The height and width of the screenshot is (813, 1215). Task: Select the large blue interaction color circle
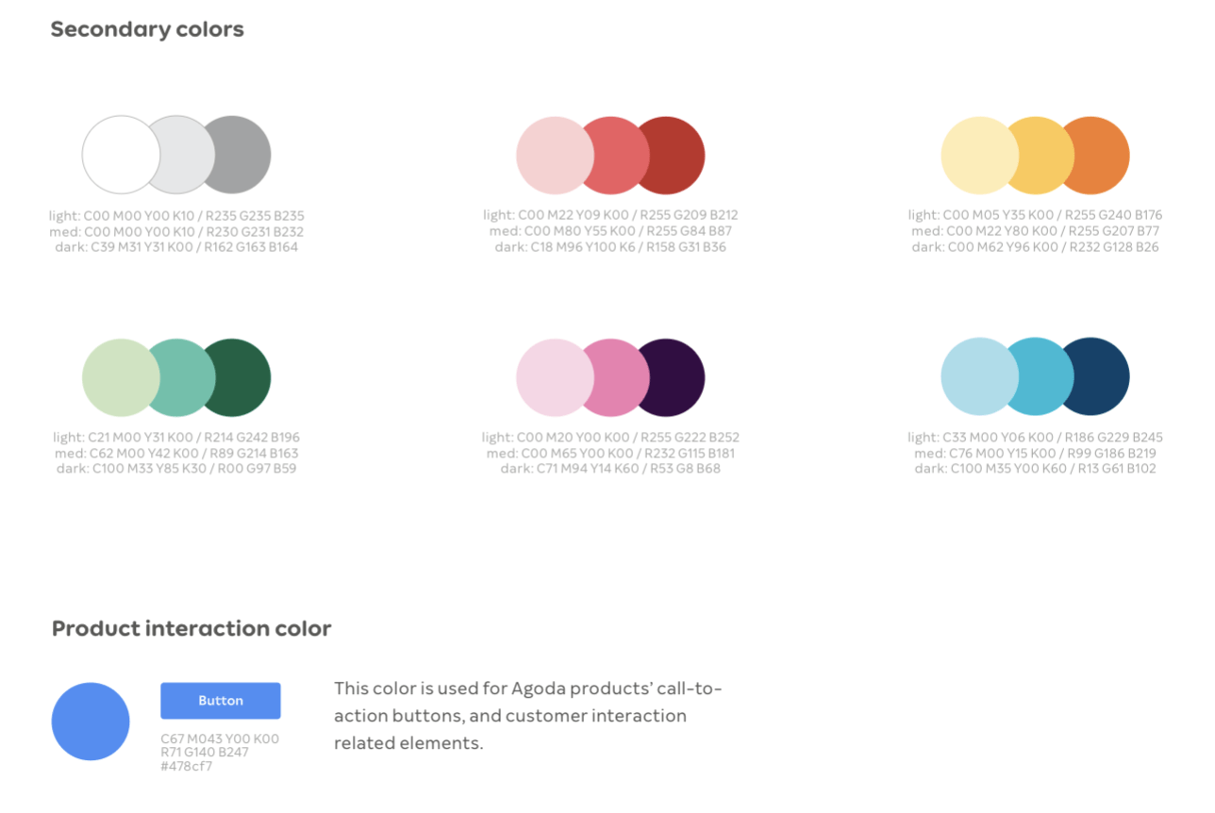pos(91,722)
